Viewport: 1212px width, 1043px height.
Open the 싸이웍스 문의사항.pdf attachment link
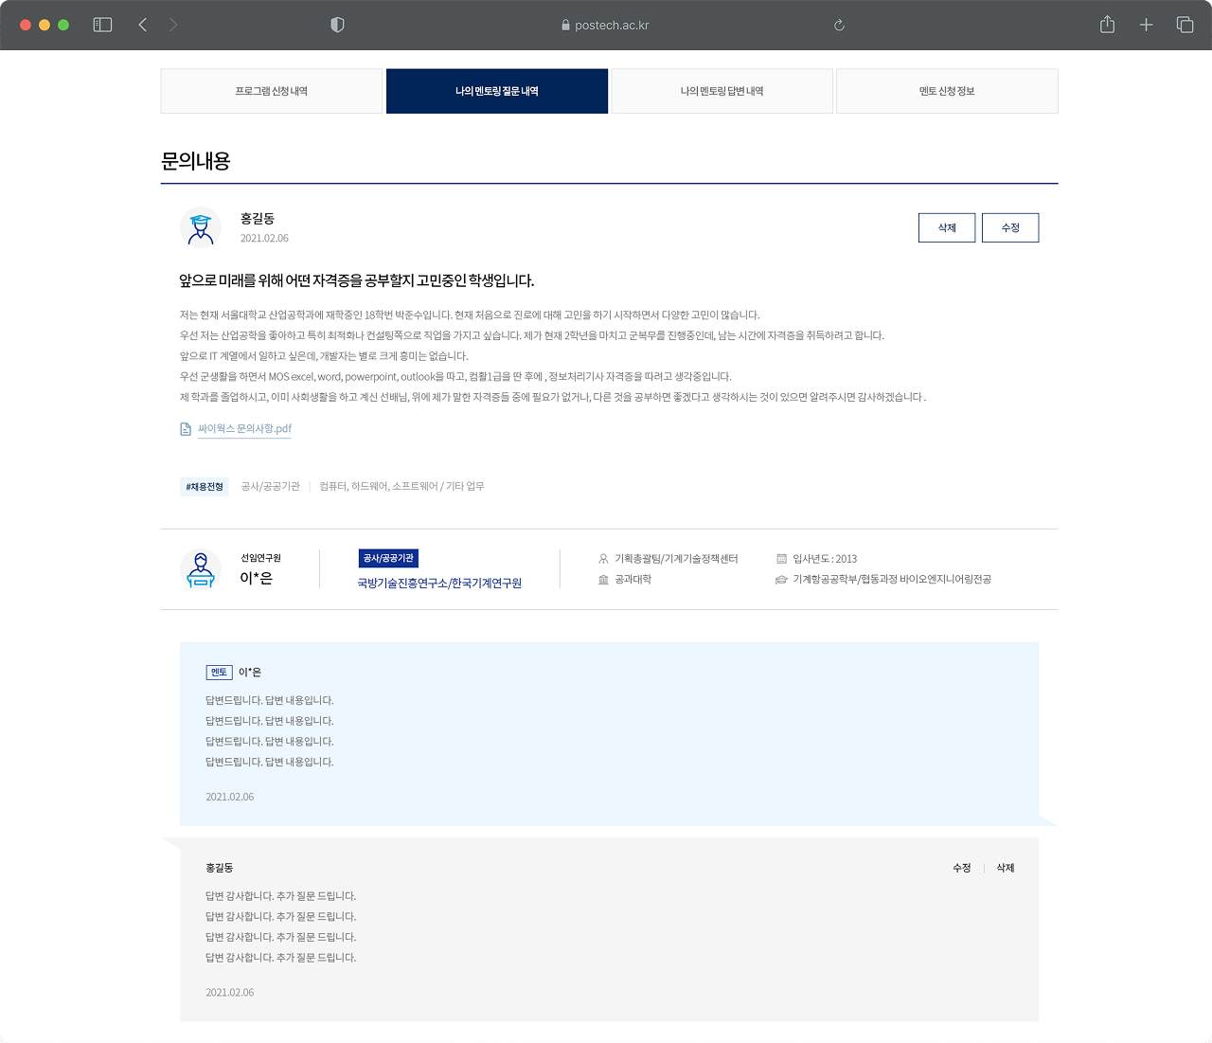pos(244,429)
